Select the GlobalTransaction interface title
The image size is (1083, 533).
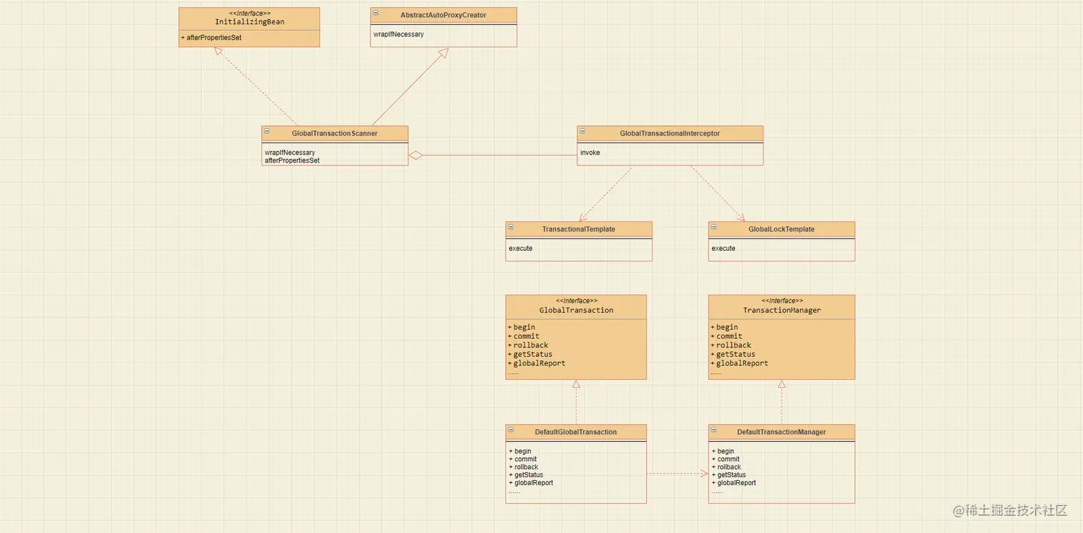click(576, 310)
